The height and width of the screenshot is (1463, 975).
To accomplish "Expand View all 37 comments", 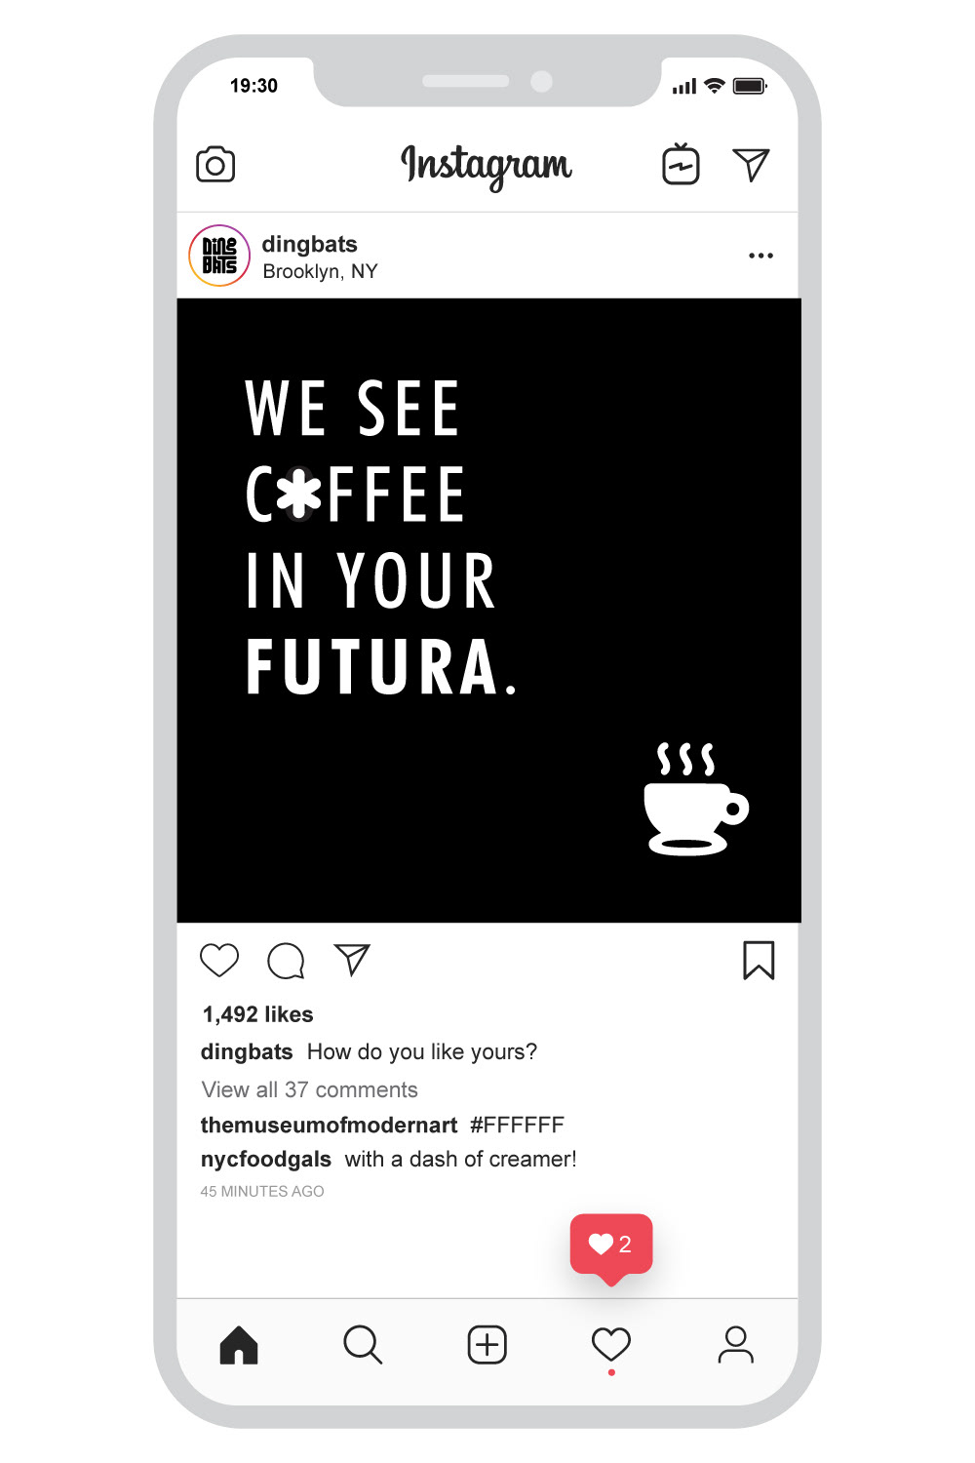I will click(309, 1089).
